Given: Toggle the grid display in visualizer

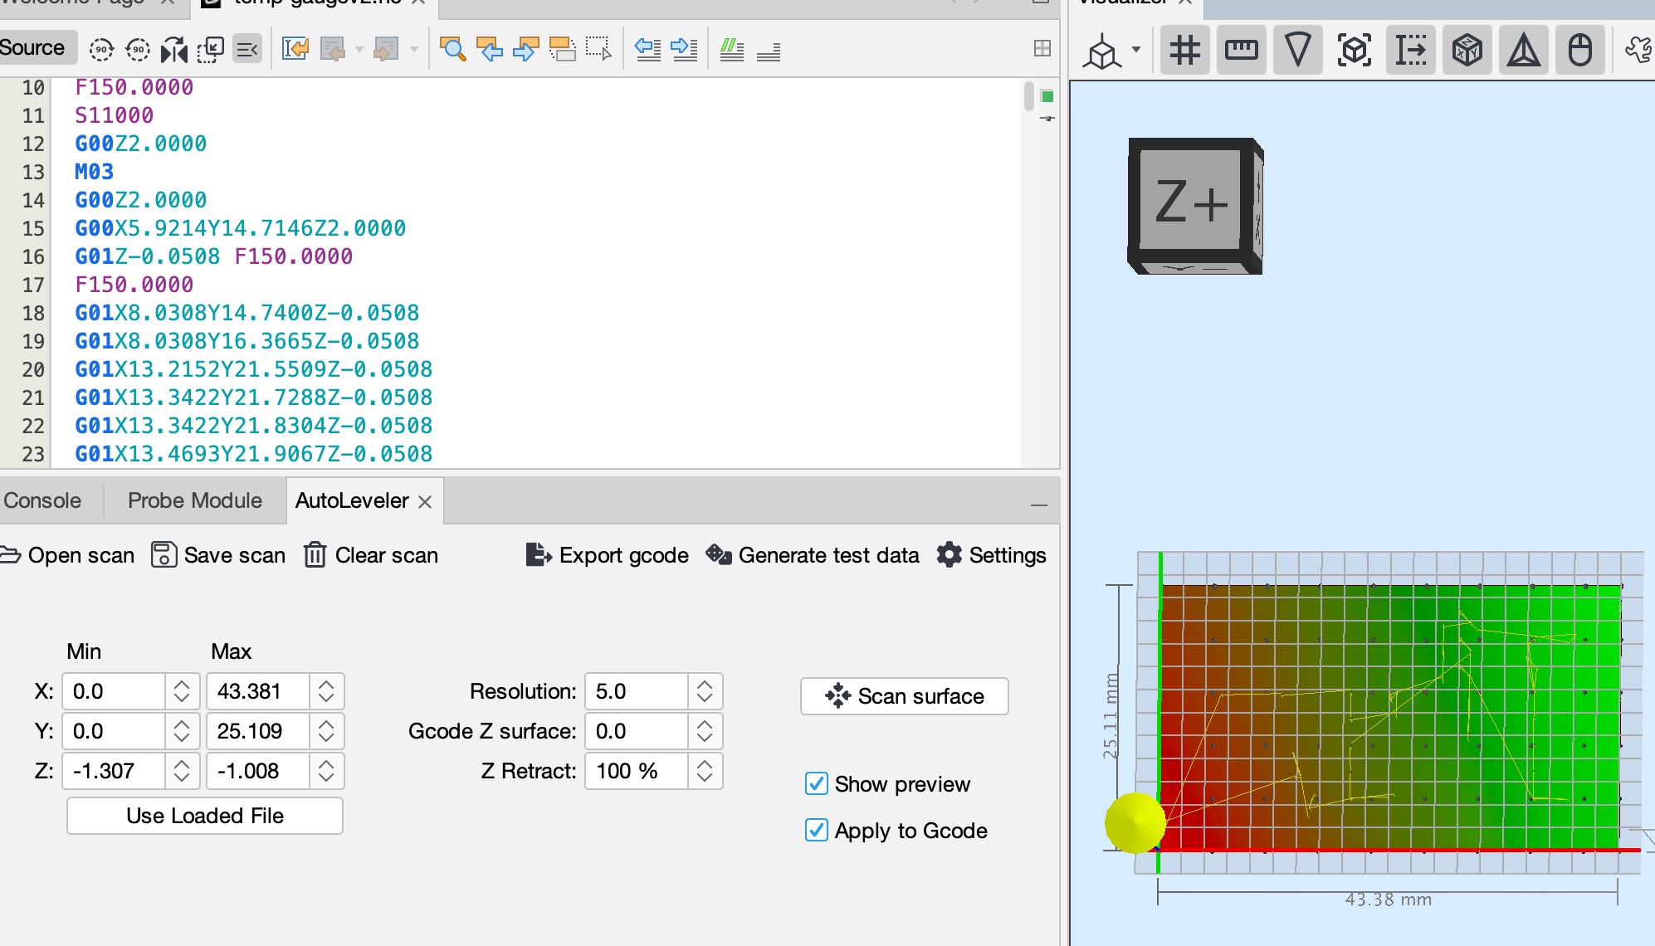Looking at the screenshot, I should point(1184,51).
